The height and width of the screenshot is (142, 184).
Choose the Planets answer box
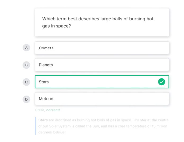[x=102, y=65]
